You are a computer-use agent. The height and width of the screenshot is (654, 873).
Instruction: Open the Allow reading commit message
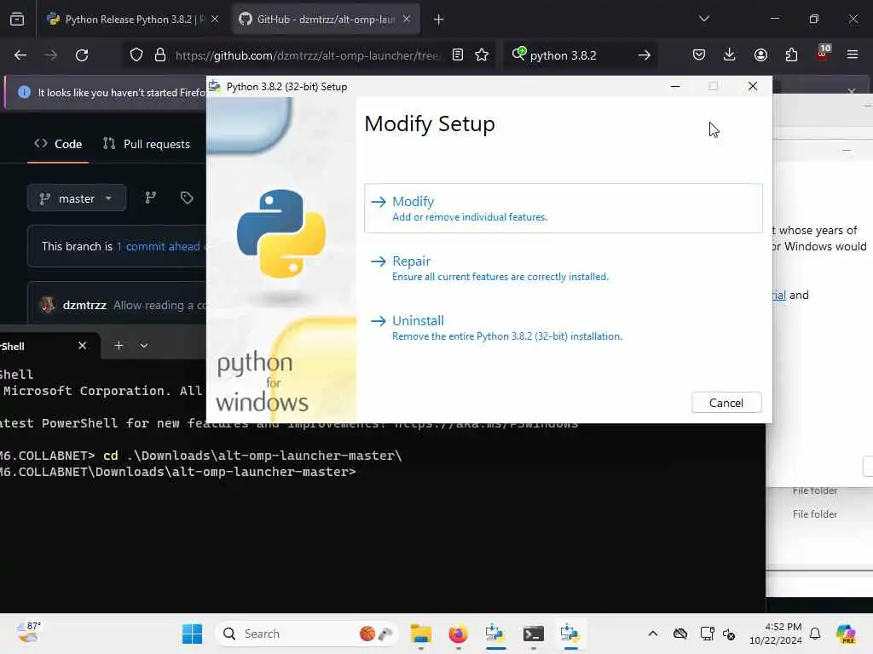[159, 305]
